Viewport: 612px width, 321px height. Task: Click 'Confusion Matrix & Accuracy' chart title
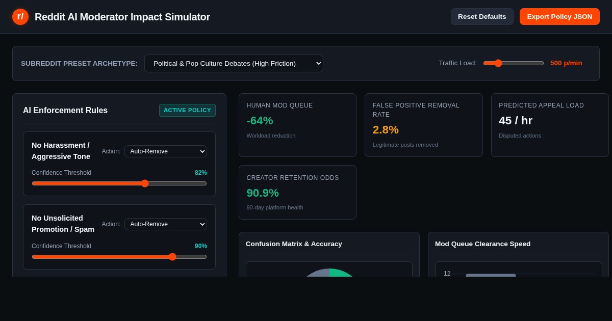pyautogui.click(x=294, y=244)
